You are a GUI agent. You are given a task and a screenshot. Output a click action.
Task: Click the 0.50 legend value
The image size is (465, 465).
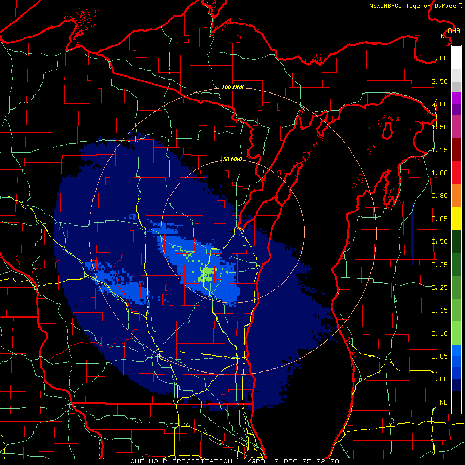440,242
